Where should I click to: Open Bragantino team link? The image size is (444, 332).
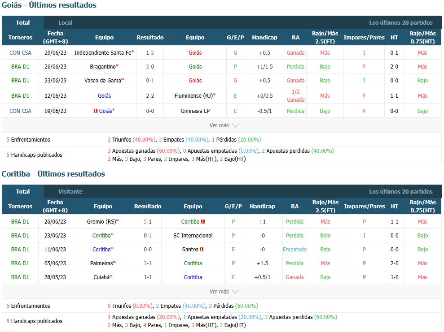coord(103,67)
